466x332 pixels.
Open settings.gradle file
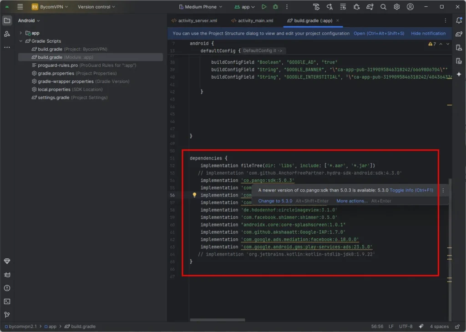click(70, 97)
